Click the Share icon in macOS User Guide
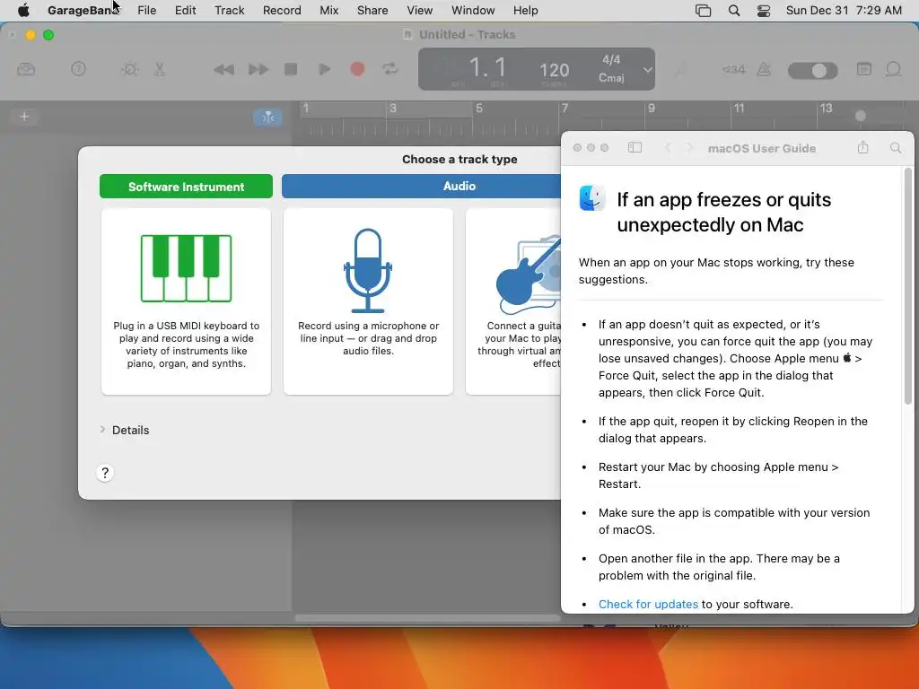This screenshot has height=689, width=919. [x=862, y=147]
